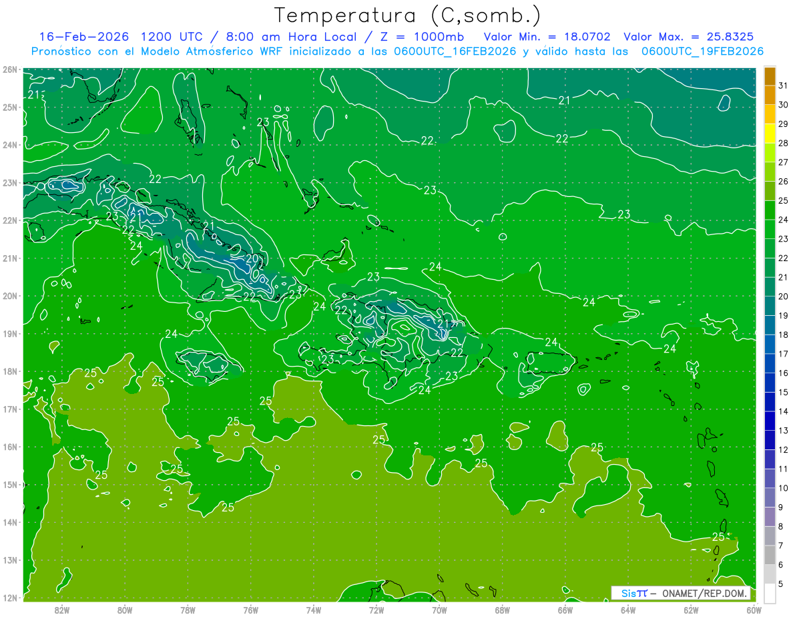Click the "72W" longitude axis label
The image size is (801, 619).
coord(376,610)
